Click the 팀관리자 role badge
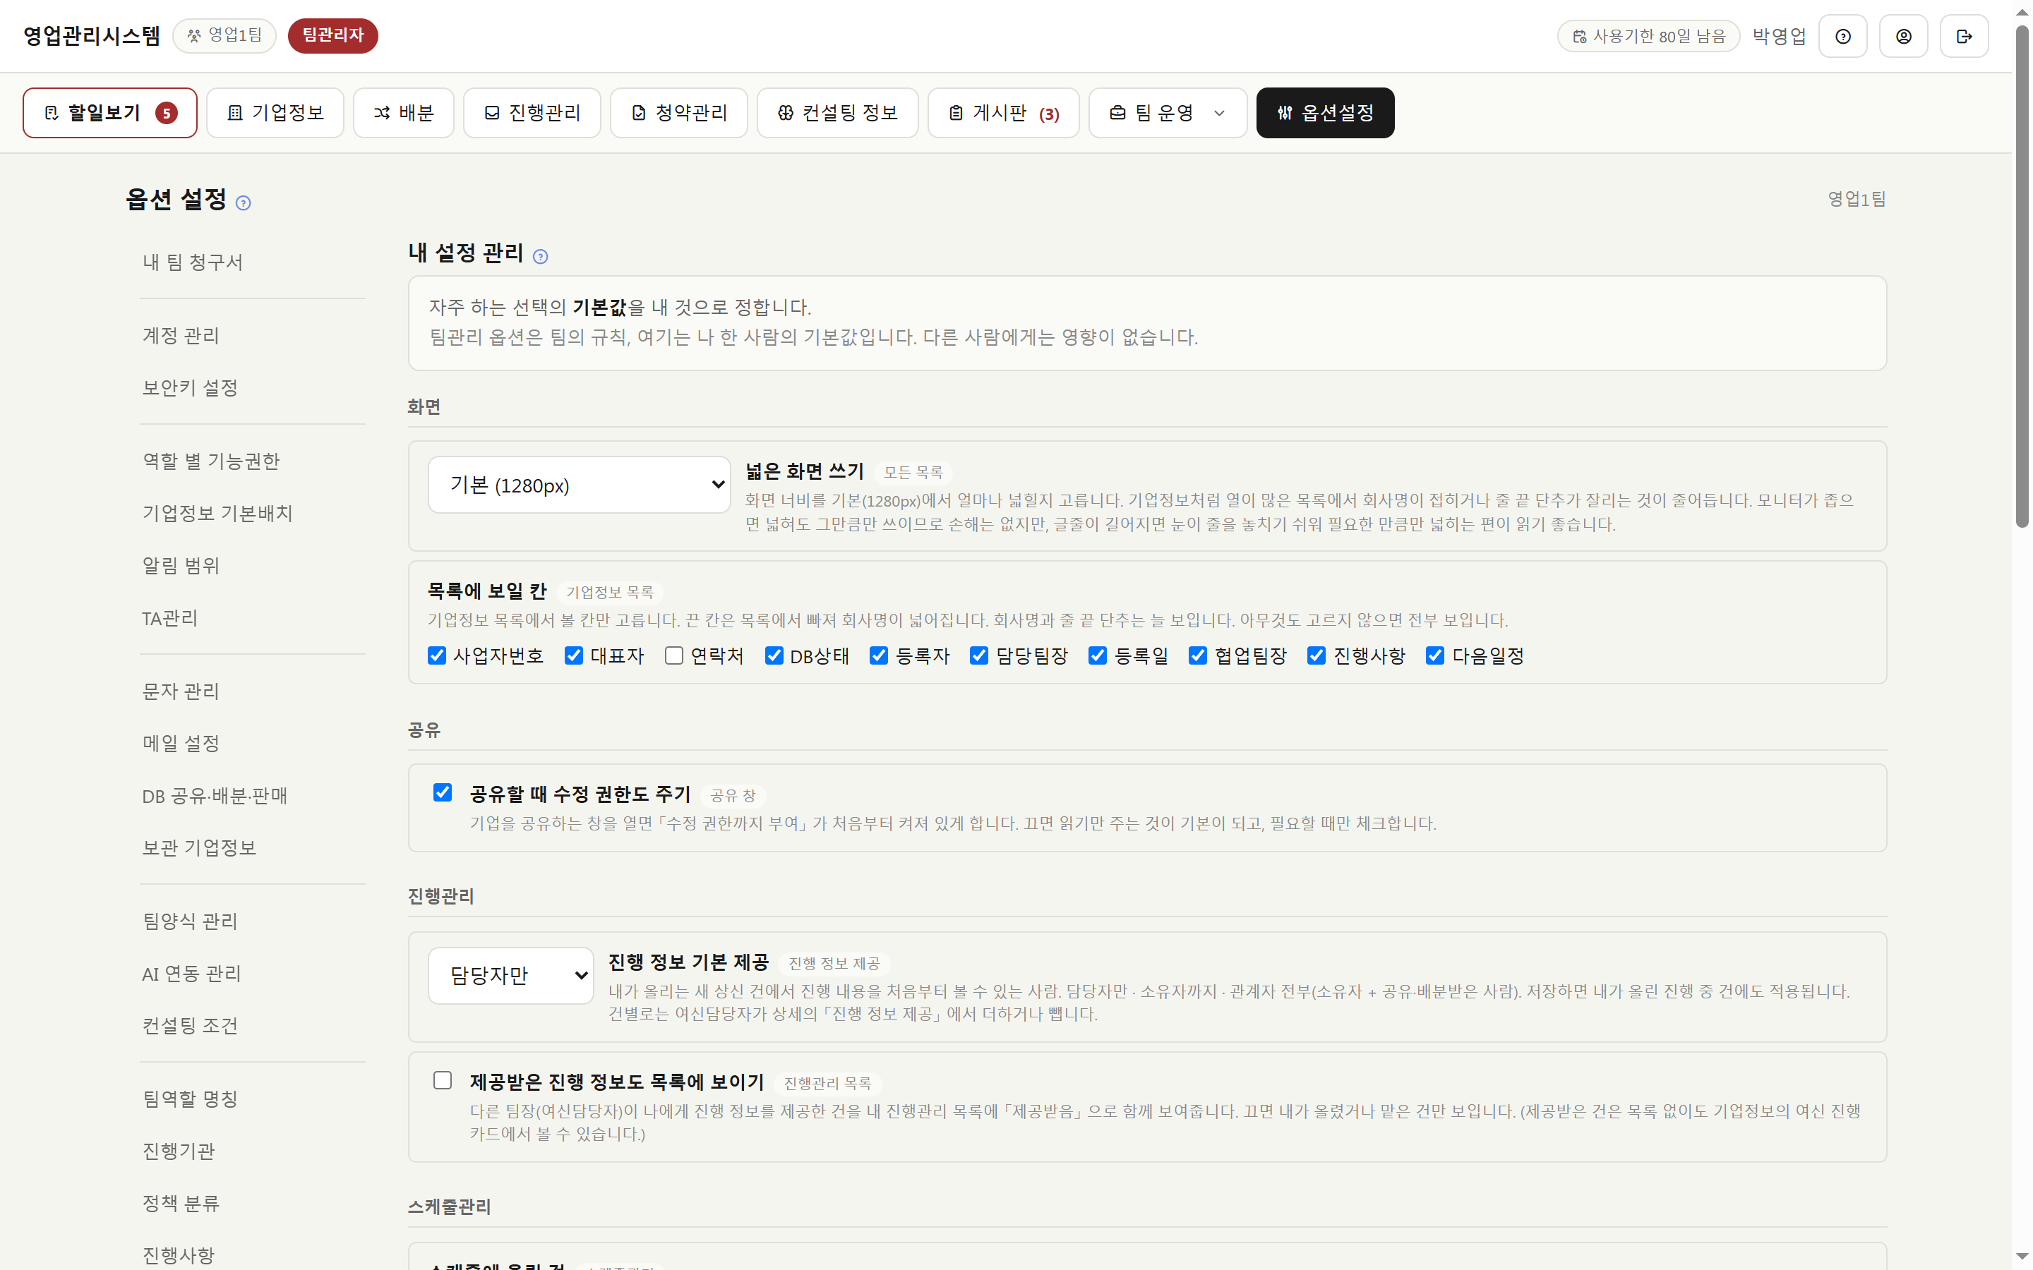The image size is (2033, 1270). 332,35
